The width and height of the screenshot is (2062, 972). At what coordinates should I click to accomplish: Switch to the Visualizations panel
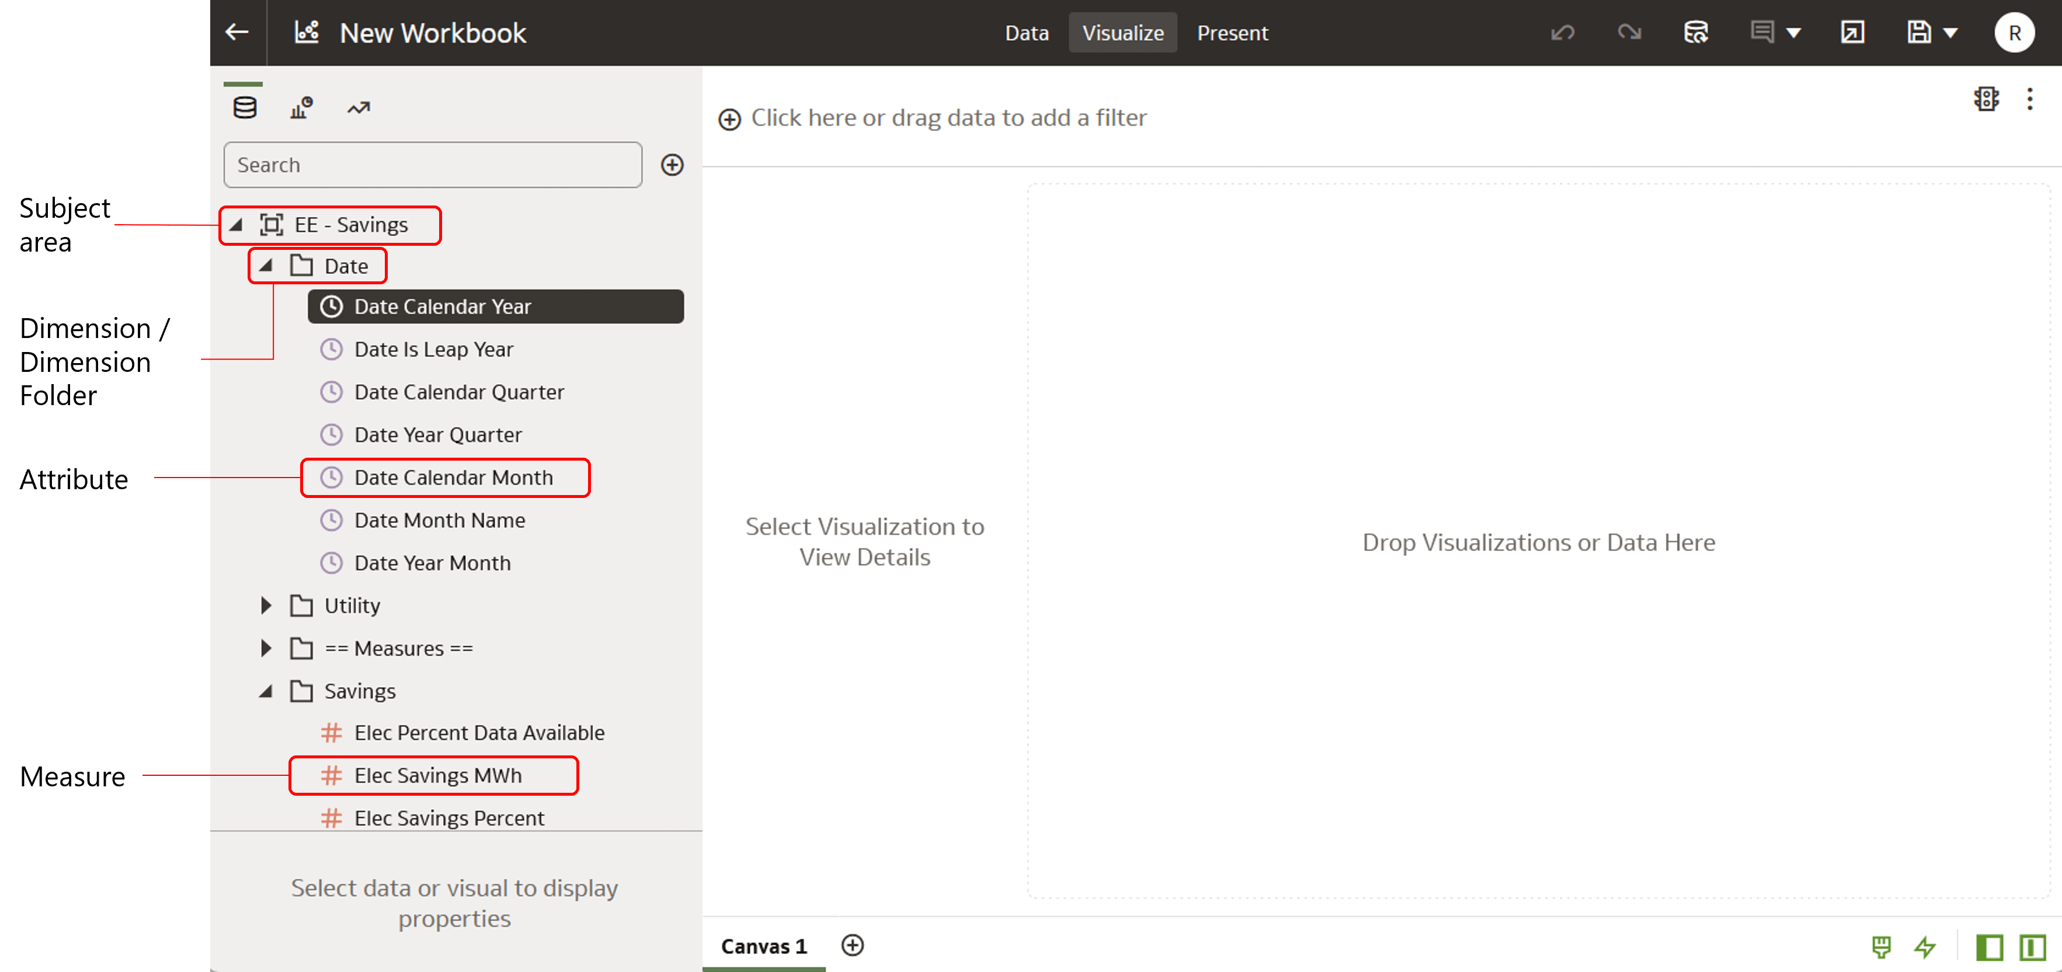(300, 107)
